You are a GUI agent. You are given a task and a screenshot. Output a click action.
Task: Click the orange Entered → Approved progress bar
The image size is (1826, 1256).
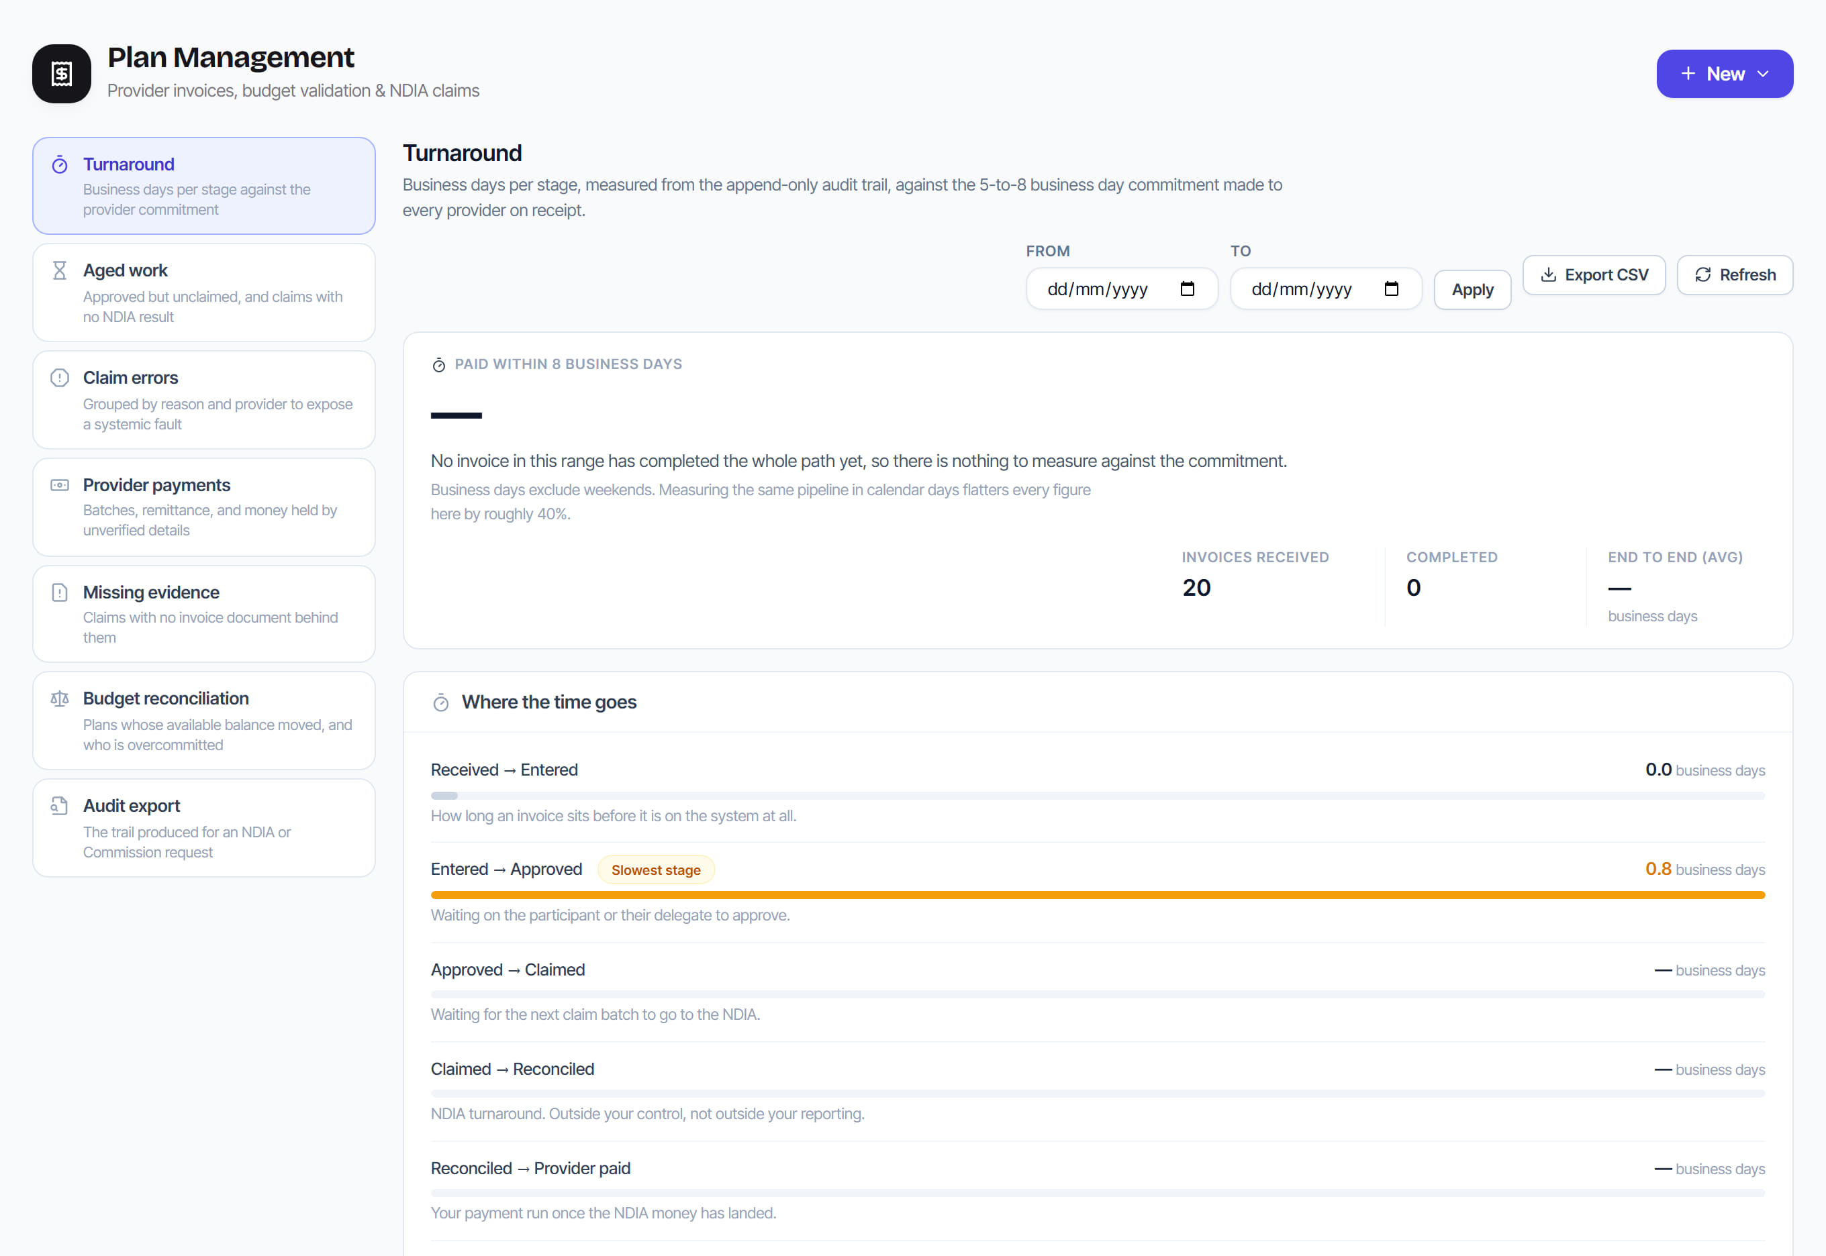pyautogui.click(x=1098, y=895)
